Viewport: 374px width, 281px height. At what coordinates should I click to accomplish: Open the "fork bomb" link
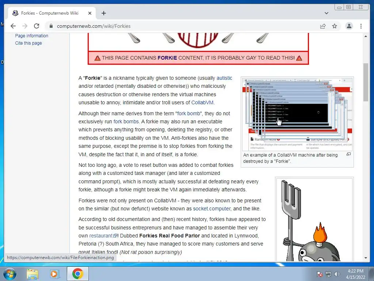(x=188, y=113)
